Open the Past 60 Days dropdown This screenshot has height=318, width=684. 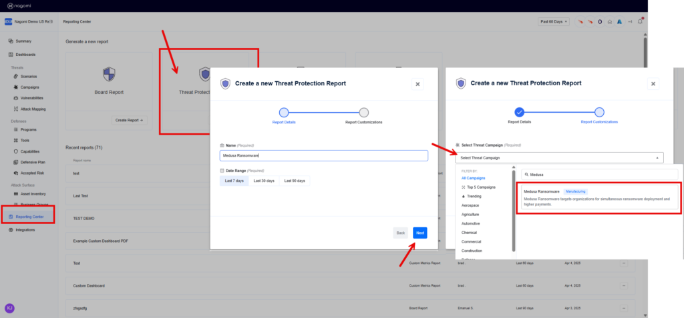pyautogui.click(x=554, y=21)
